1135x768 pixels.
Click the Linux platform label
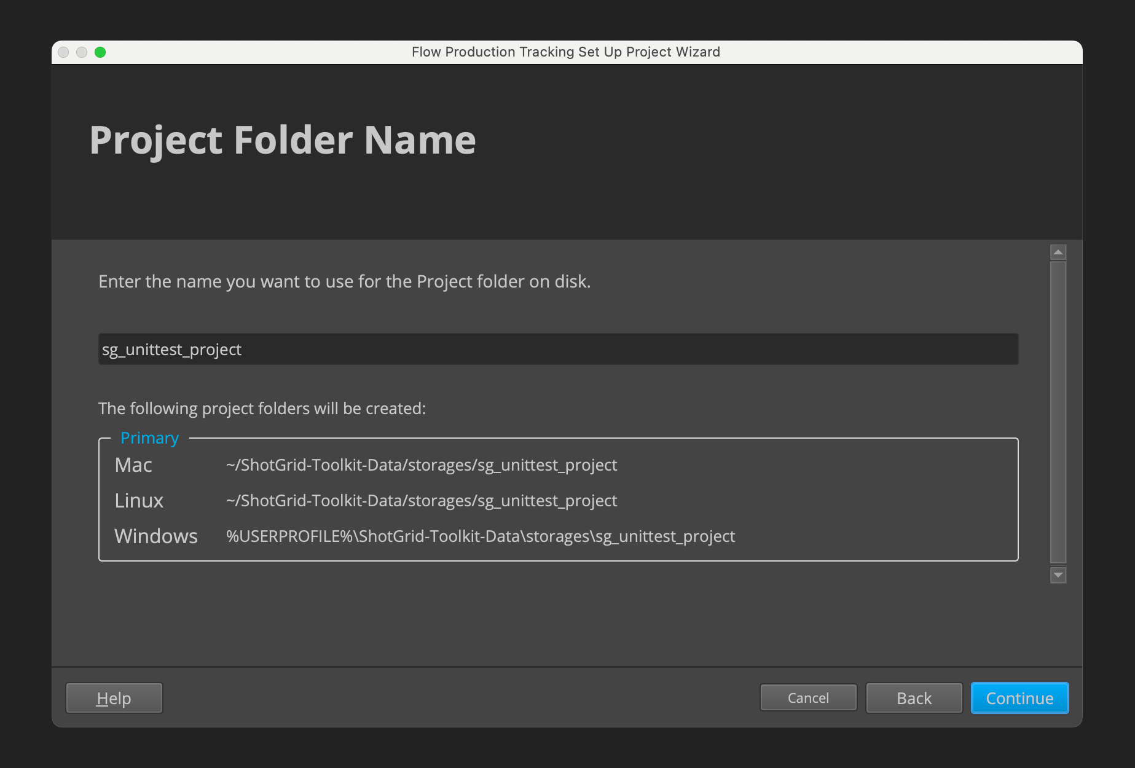tap(139, 501)
